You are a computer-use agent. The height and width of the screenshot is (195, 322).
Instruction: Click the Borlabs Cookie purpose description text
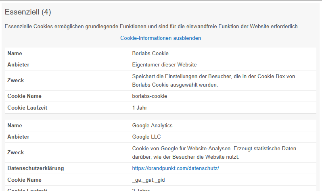(x=213, y=81)
